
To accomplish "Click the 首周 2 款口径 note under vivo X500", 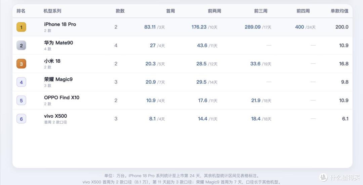I will point(55,122).
